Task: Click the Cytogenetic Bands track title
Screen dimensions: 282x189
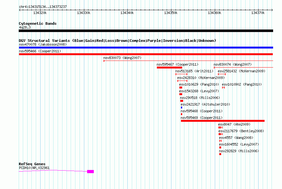Action: click(38, 23)
